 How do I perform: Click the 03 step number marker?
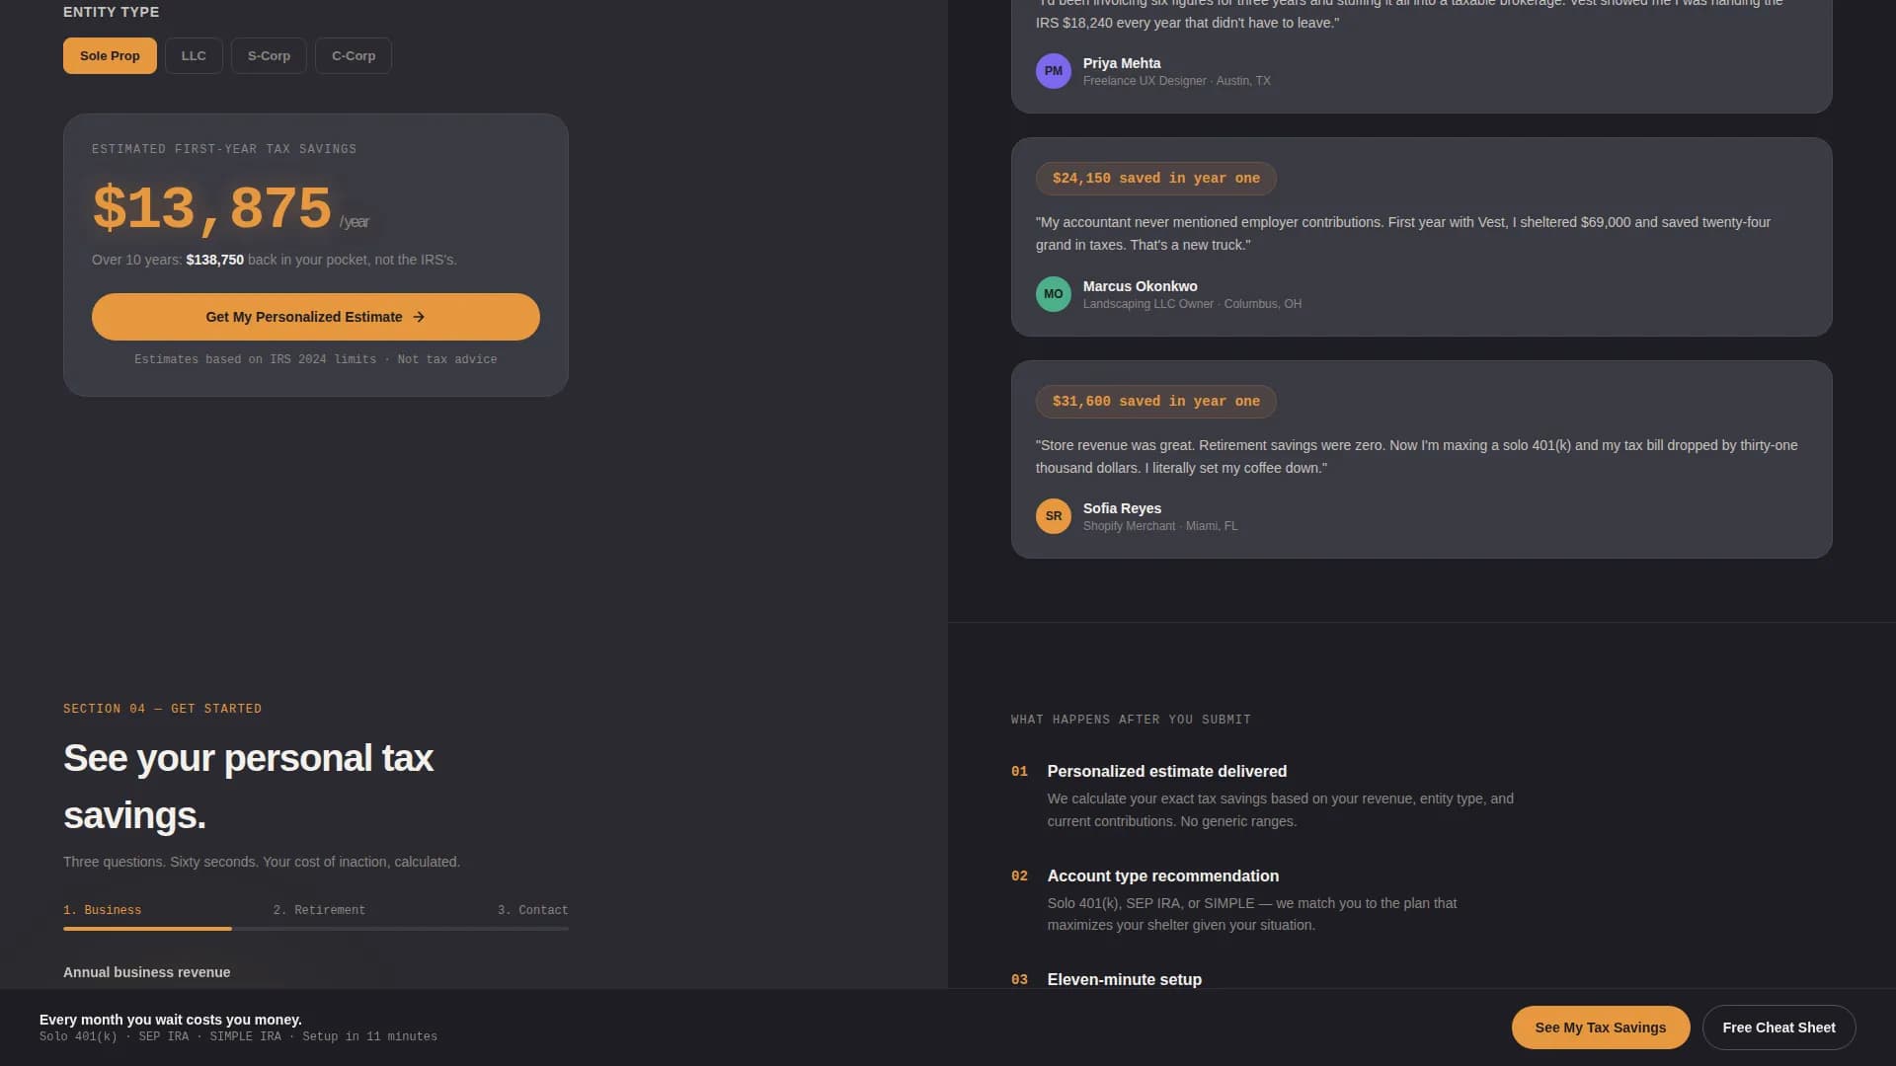1021,979
